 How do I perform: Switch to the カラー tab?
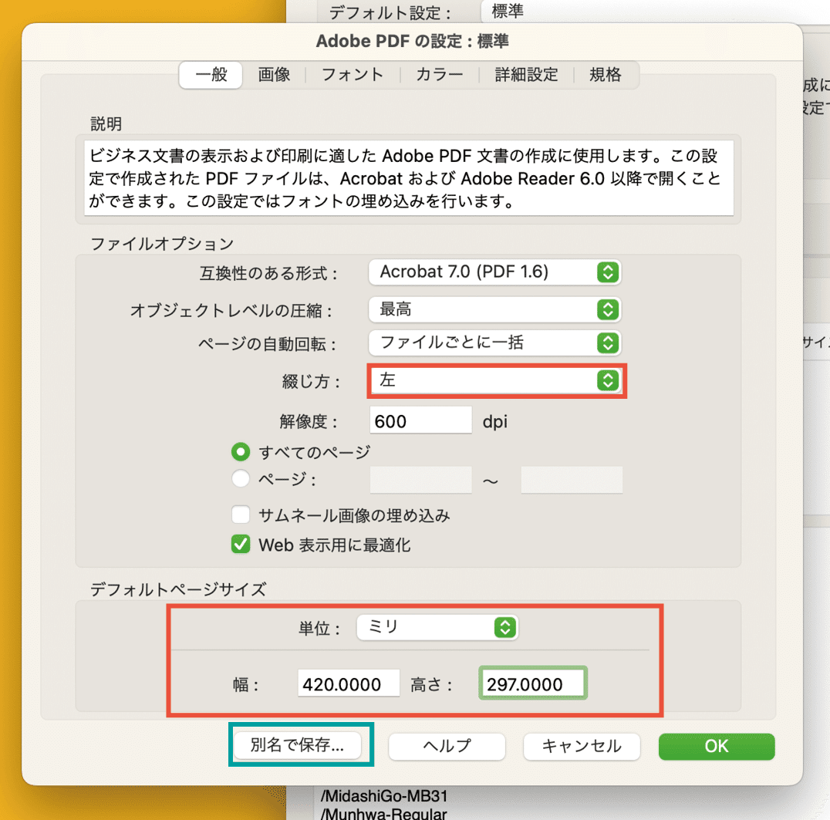[440, 75]
